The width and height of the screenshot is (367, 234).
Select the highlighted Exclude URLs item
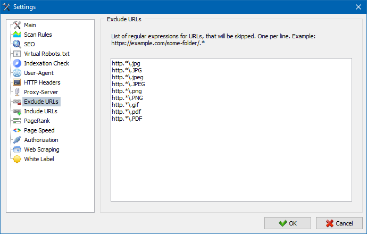[41, 102]
